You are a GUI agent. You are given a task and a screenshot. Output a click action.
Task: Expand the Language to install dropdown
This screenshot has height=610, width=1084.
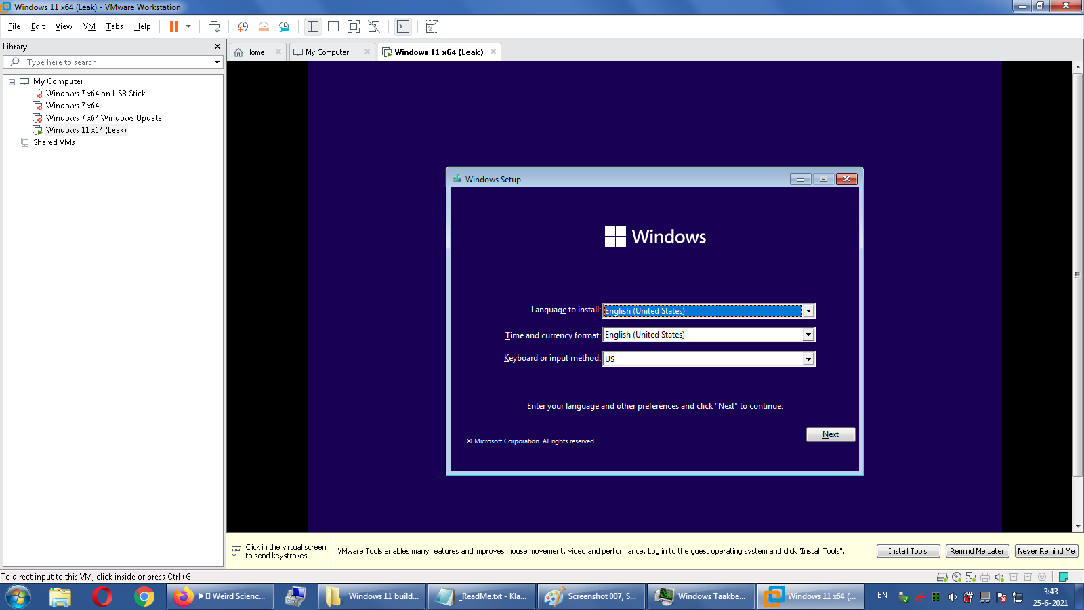click(808, 311)
